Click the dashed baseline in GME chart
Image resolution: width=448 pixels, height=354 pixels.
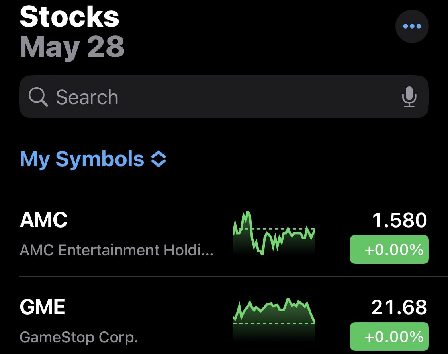coord(274,323)
